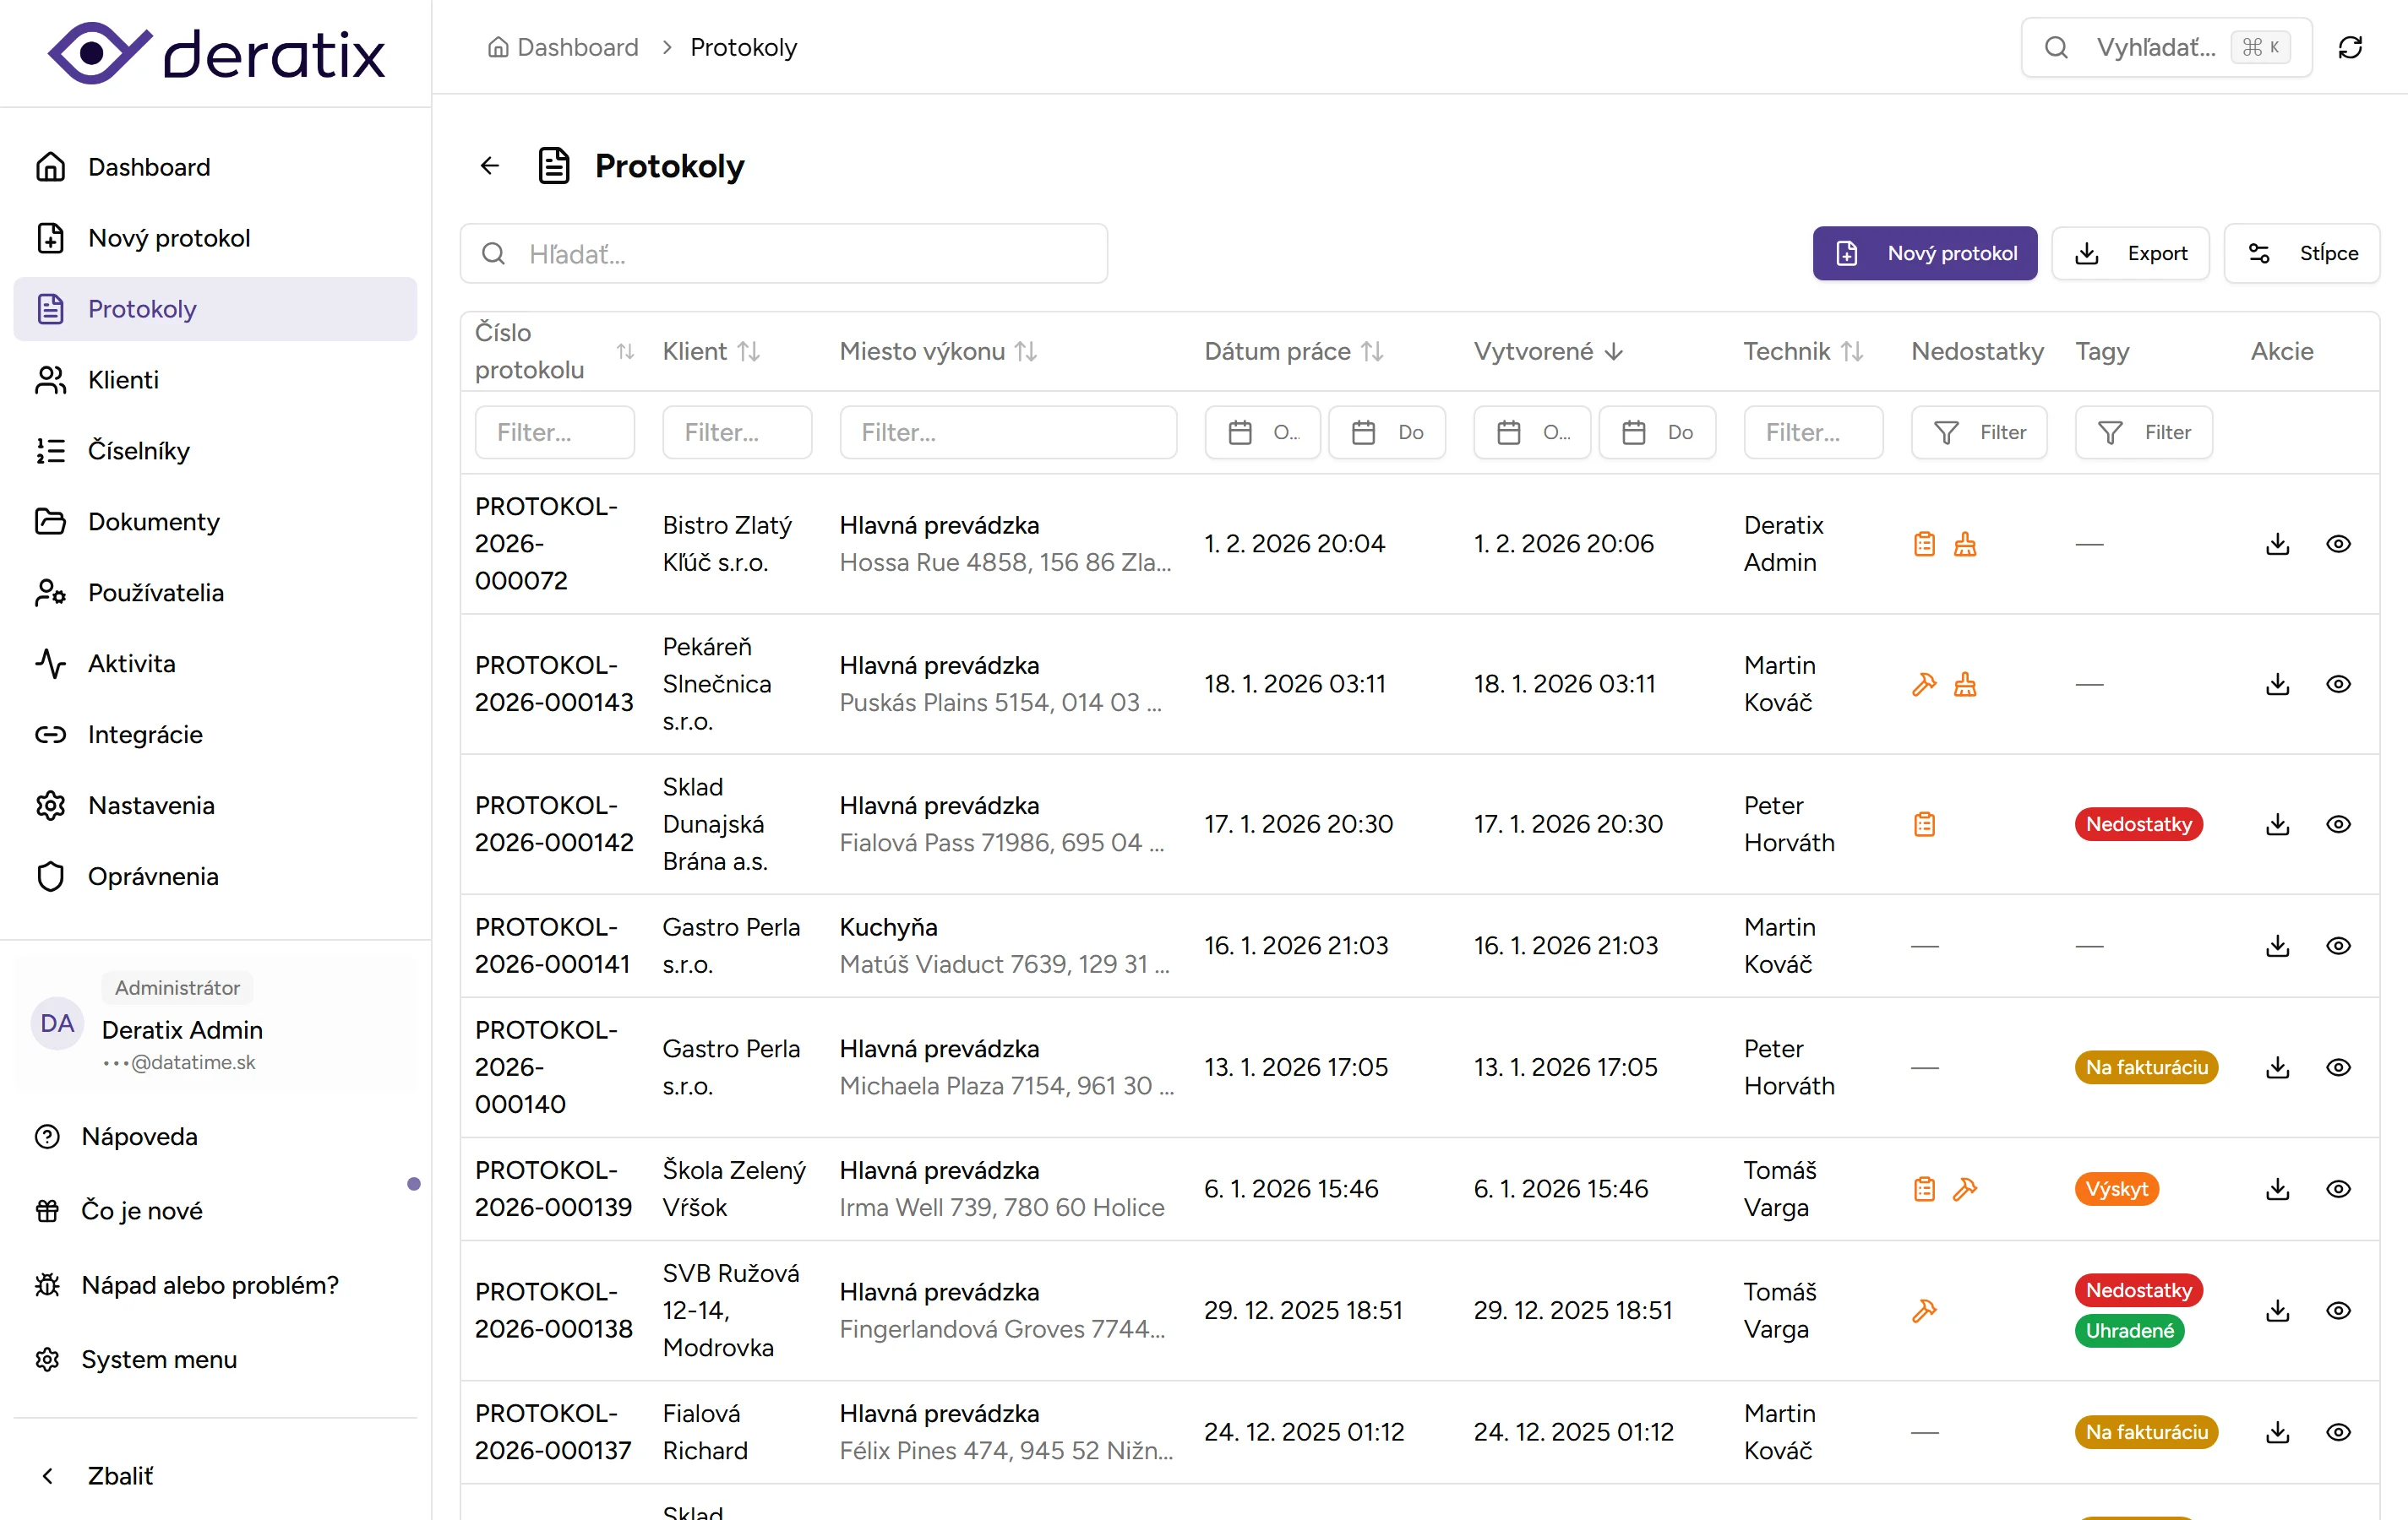This screenshot has width=2408, height=1520.
Task: Click the Nový protokol purple button
Action: (1924, 254)
